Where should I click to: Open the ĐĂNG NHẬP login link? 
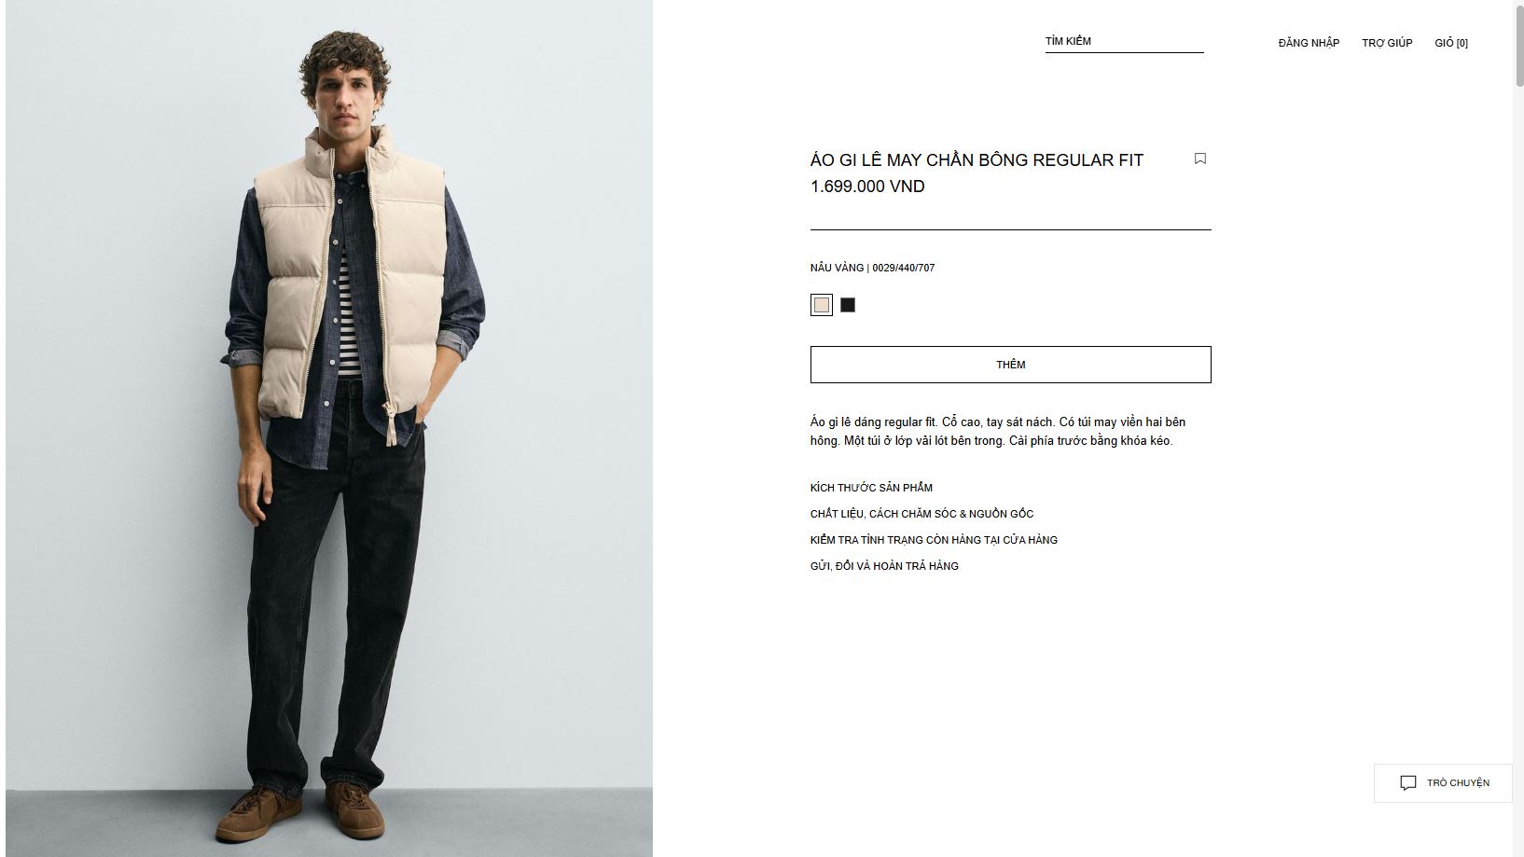[1309, 43]
